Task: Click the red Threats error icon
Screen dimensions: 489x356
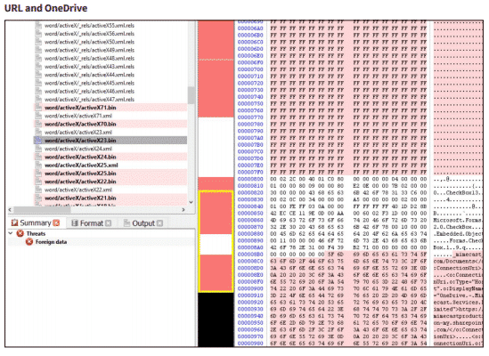Action: pyautogui.click(x=20, y=233)
